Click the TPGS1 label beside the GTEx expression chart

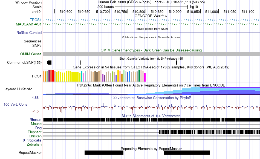pyautogui.click(x=36, y=76)
